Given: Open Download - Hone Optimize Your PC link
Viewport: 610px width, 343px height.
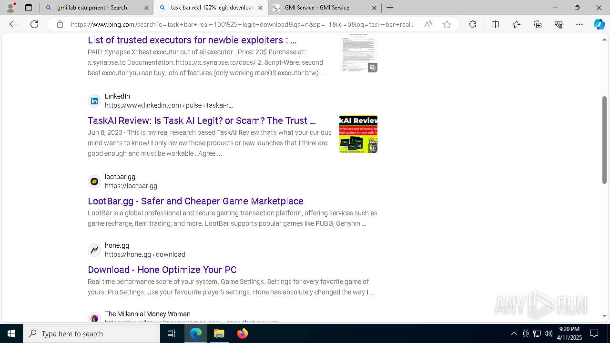Looking at the screenshot, I should (162, 270).
